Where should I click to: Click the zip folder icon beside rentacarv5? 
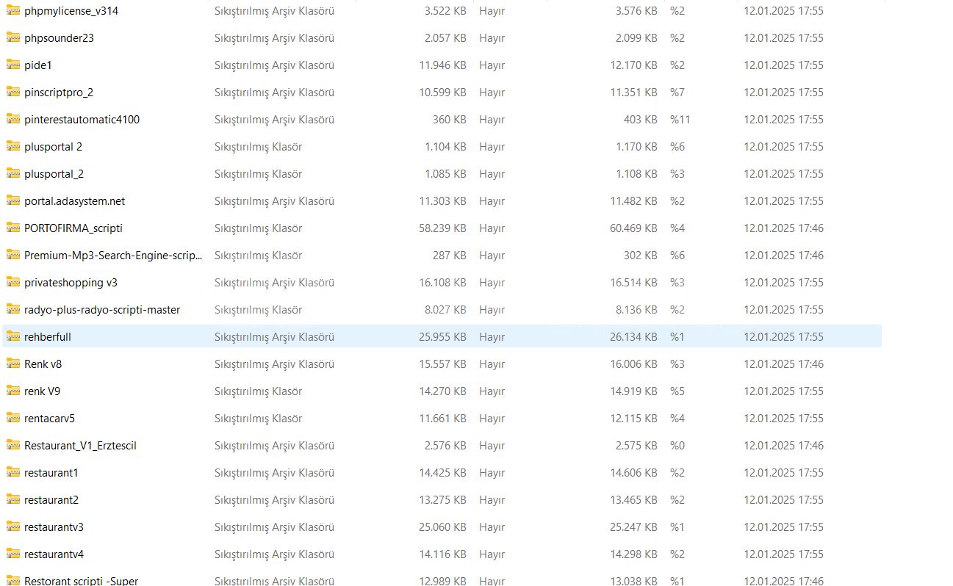13,418
